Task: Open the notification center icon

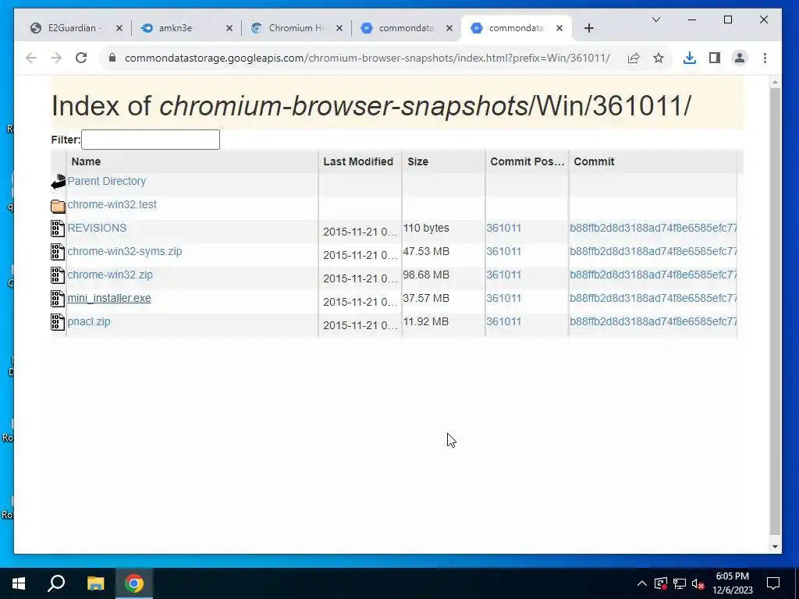Action: [x=773, y=583]
